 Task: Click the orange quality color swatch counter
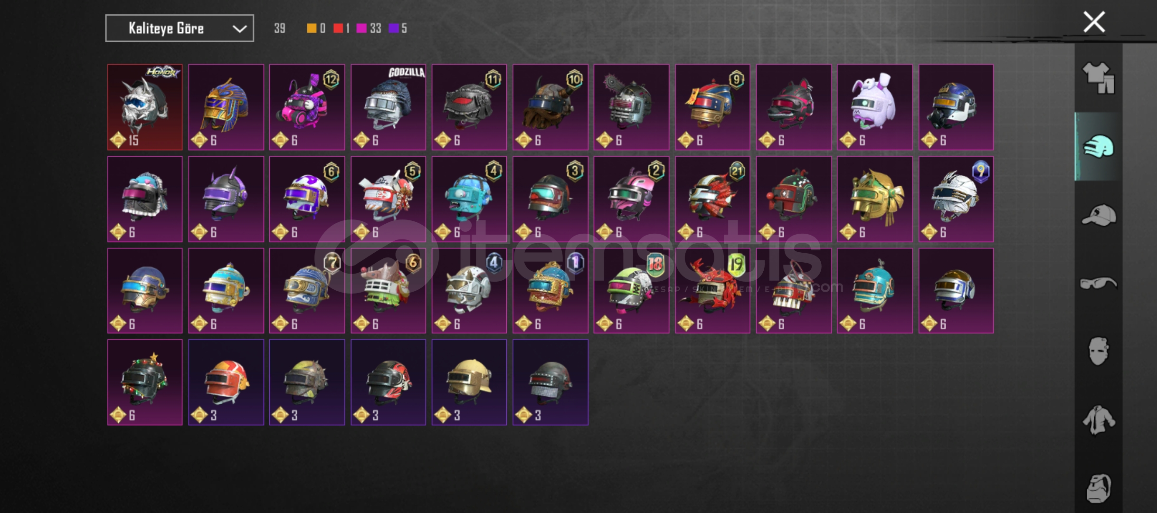click(316, 28)
